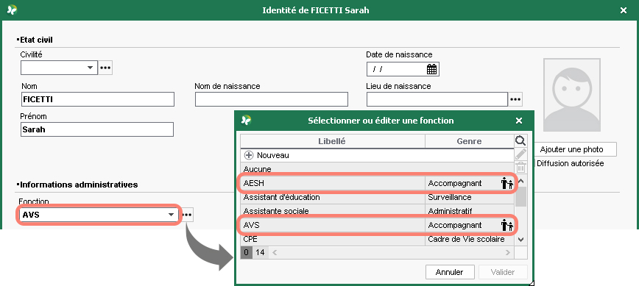Click the down arrow of the function list scrollbar

click(x=520, y=240)
